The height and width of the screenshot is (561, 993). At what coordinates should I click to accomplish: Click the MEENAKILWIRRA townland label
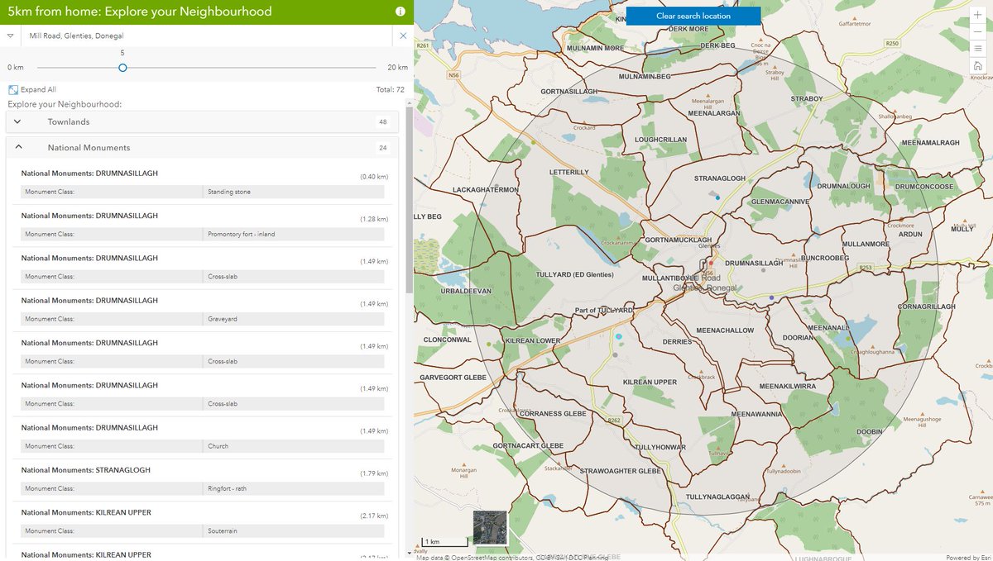(788, 386)
